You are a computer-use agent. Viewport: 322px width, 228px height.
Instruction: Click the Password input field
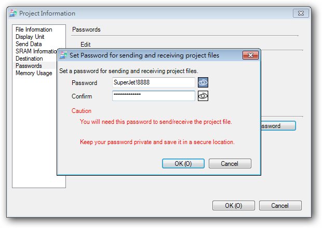pos(153,82)
